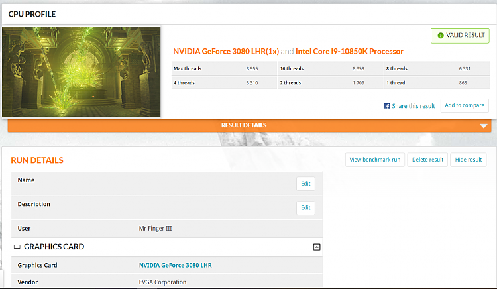The image size is (497, 289).
Task: Click the Graphics Card monitor icon
Action: click(x=17, y=247)
